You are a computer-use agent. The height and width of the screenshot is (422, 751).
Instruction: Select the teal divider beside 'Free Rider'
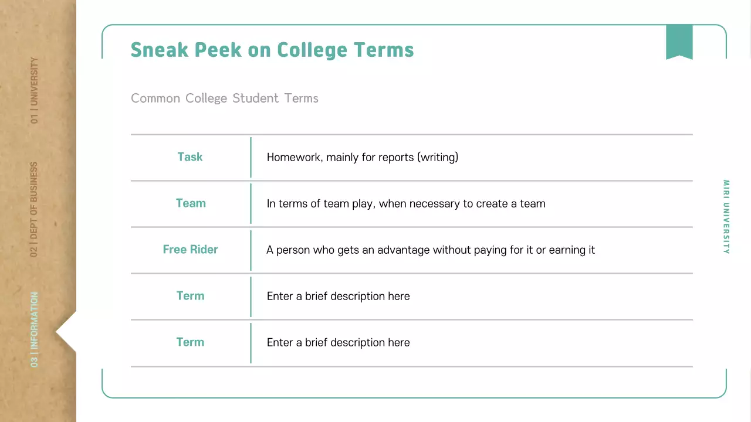[x=251, y=250]
